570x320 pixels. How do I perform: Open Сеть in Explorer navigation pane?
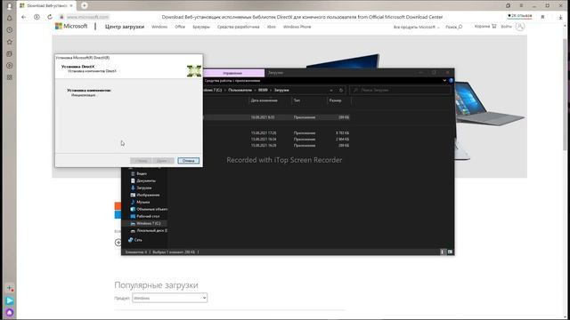(x=138, y=240)
